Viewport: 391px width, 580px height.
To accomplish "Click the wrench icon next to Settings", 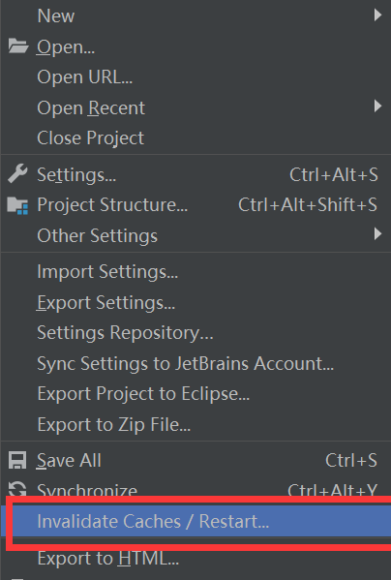I will tap(17, 173).
